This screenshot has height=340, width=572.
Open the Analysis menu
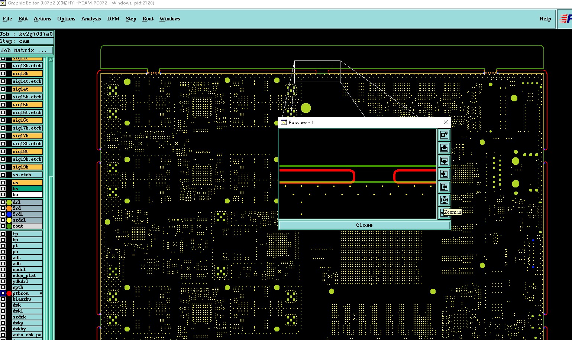91,19
